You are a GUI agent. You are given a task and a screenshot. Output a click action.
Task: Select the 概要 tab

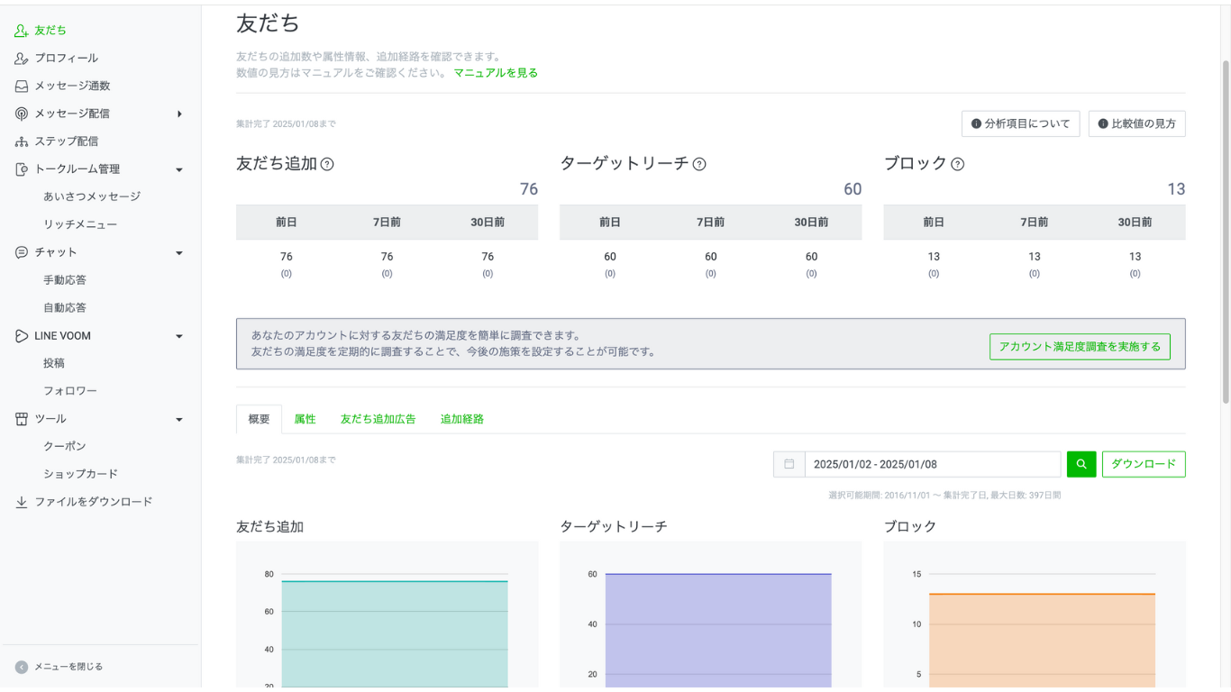[259, 419]
